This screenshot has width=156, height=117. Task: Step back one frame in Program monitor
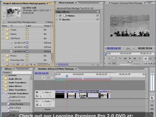(125, 58)
